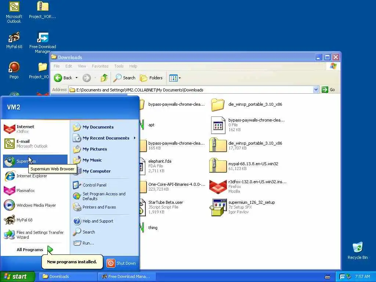The height and width of the screenshot is (282, 376).
Task: Click the Search toolbar button
Action: 124,78
